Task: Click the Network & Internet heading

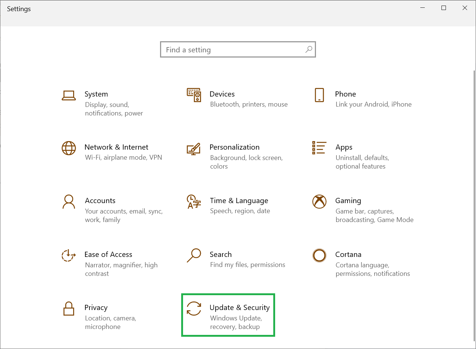Action: point(116,147)
